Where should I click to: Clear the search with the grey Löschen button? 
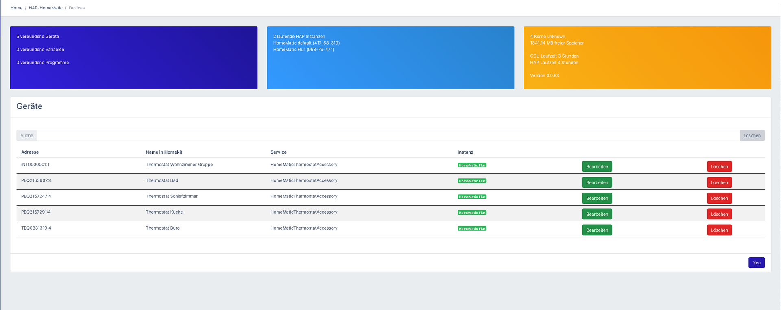tap(752, 136)
